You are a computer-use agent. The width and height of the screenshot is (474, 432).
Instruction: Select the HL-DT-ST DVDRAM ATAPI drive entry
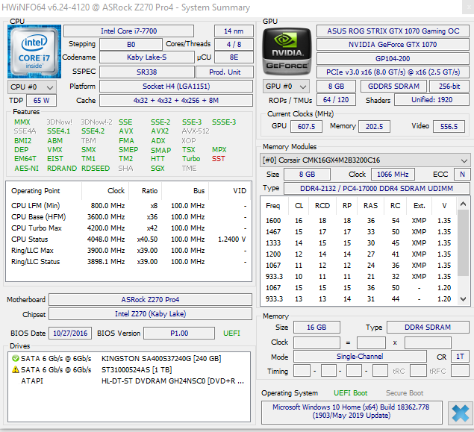[x=129, y=381]
